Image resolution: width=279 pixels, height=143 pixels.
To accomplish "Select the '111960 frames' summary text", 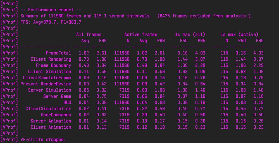I will click(x=65, y=16).
